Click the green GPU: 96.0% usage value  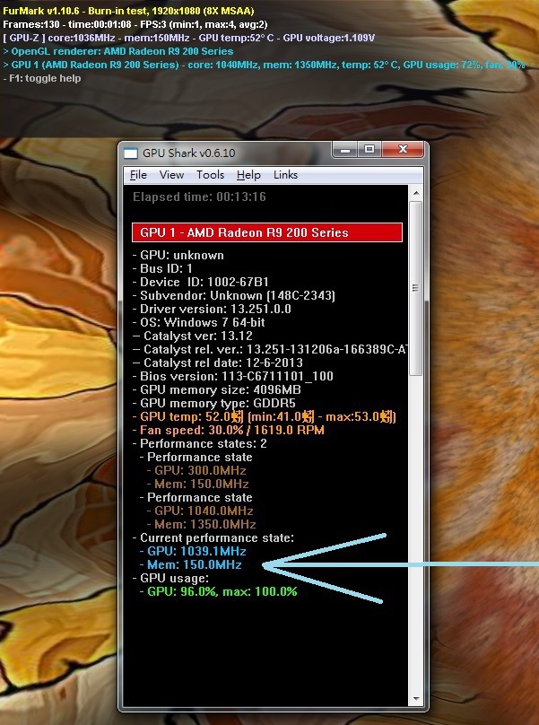(218, 592)
